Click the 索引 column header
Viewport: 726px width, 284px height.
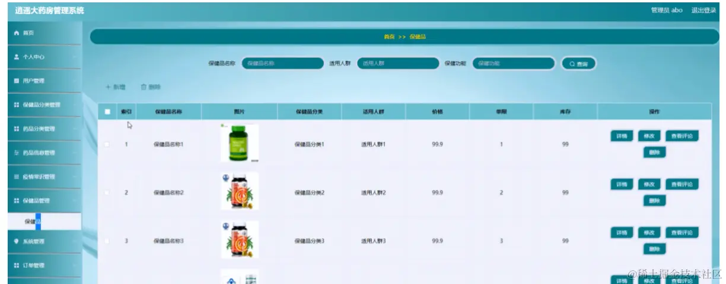tap(126, 111)
